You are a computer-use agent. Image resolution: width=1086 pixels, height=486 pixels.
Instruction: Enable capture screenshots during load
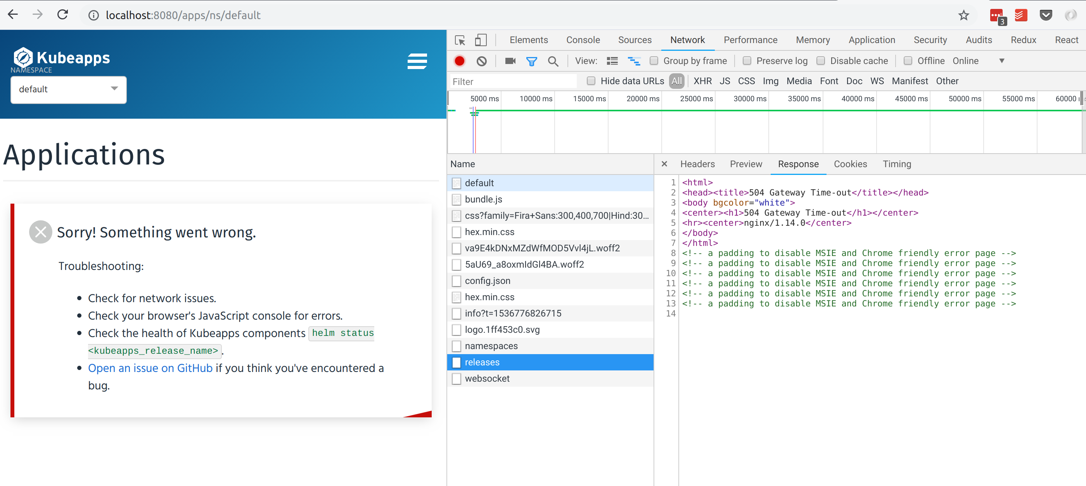point(510,61)
